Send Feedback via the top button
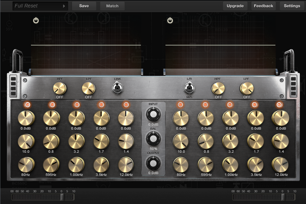The image size is (306, 204). point(263,6)
